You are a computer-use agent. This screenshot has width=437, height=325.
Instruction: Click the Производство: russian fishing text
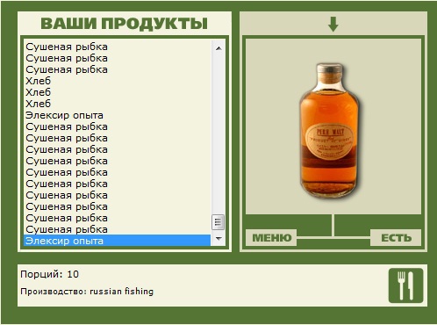87,292
